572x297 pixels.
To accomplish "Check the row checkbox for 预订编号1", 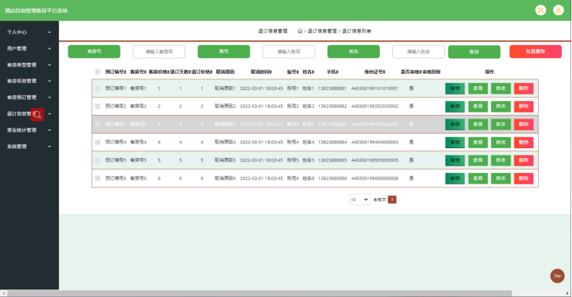I will [98, 88].
